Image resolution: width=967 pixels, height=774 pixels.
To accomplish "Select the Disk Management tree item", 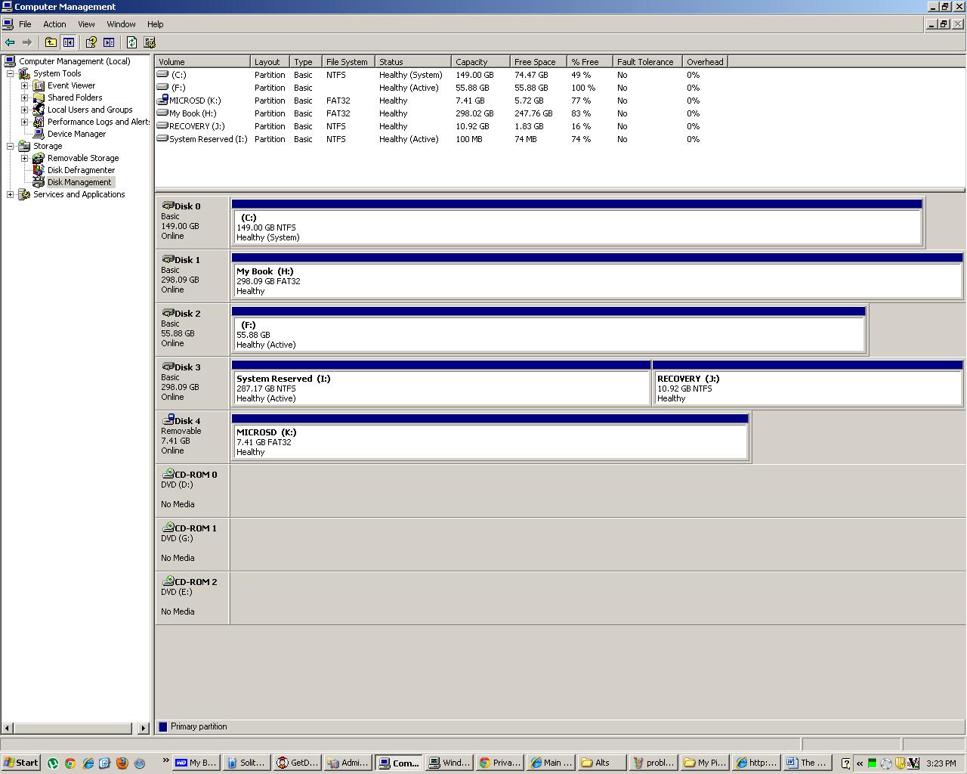I will [79, 182].
